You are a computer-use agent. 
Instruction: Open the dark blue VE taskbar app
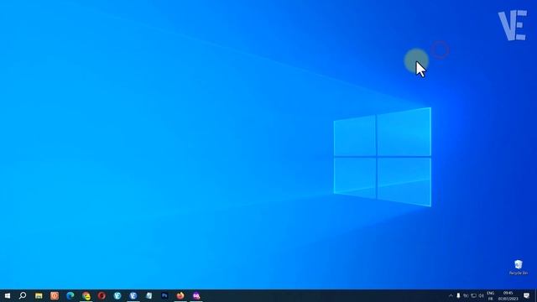pos(133,295)
